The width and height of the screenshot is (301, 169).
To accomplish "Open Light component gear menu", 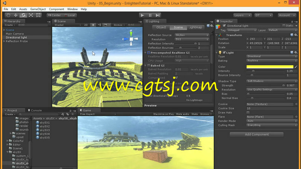I will pos(296,52).
